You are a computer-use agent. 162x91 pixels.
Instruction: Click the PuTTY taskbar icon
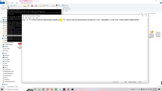[68, 89]
